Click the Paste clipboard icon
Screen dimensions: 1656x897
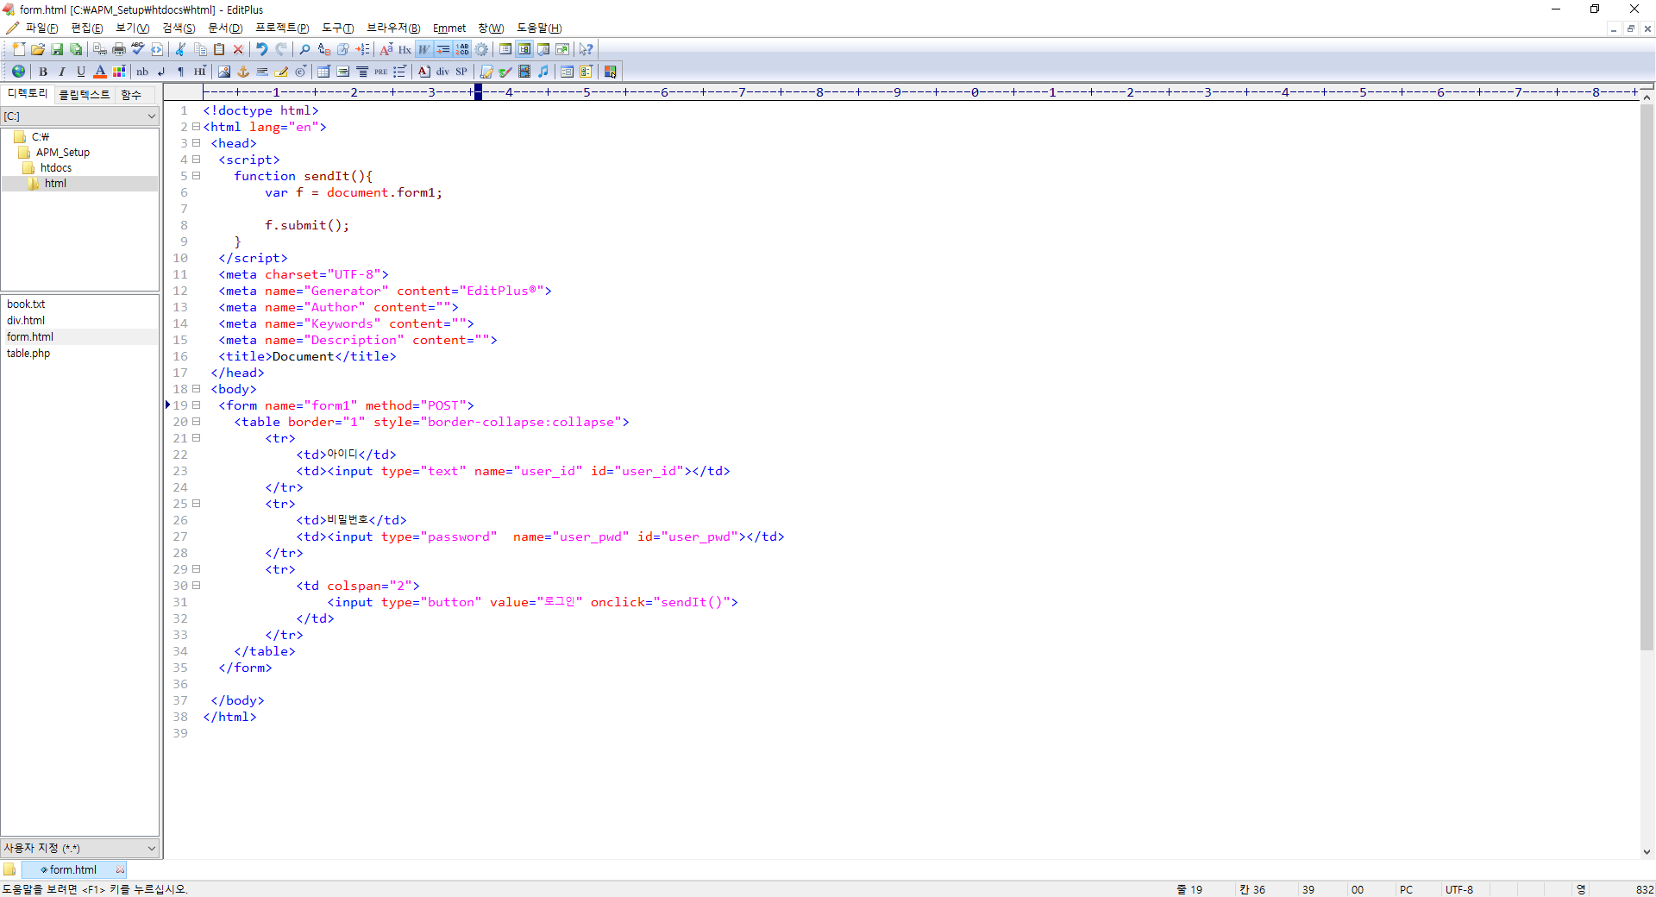219,49
